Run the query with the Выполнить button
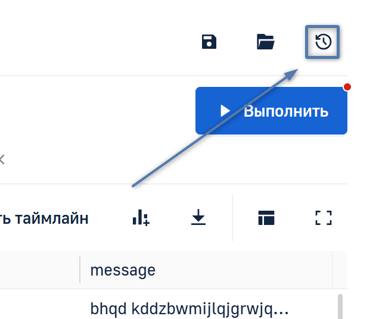The height and width of the screenshot is (319, 376). click(271, 111)
